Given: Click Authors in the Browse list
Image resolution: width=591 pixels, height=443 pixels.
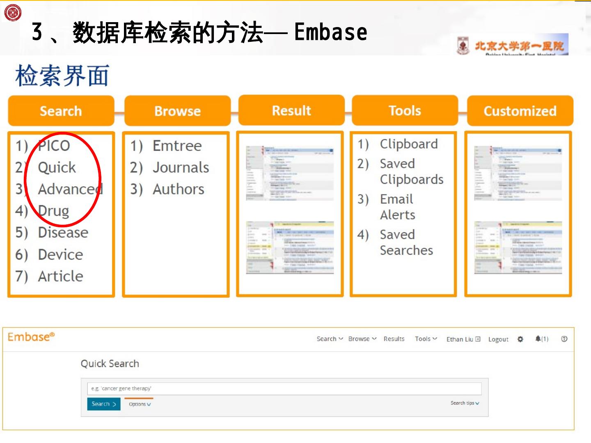Looking at the screenshot, I should 178,189.
